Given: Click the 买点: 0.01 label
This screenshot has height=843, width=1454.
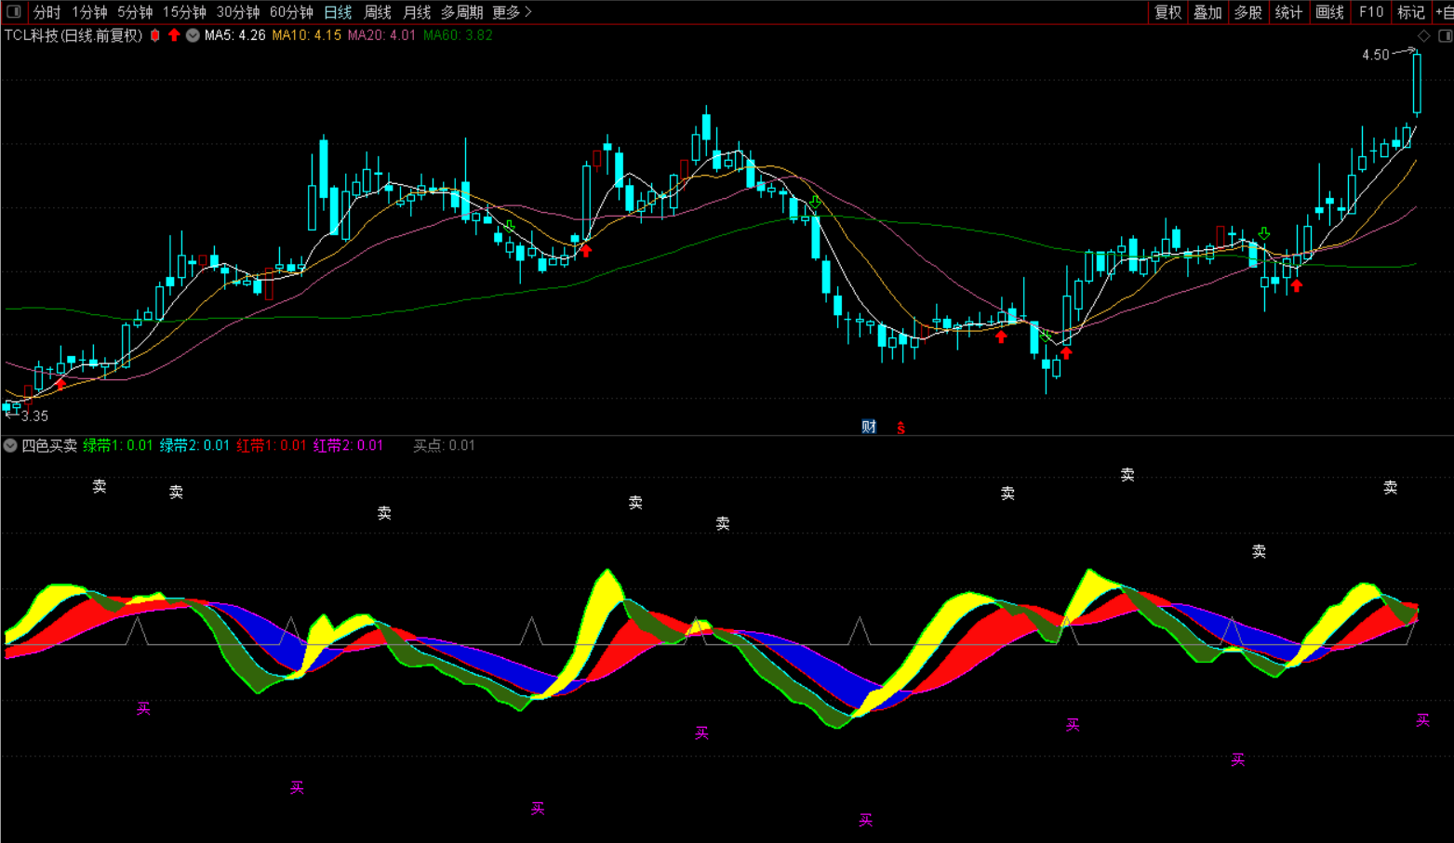Looking at the screenshot, I should 444,445.
